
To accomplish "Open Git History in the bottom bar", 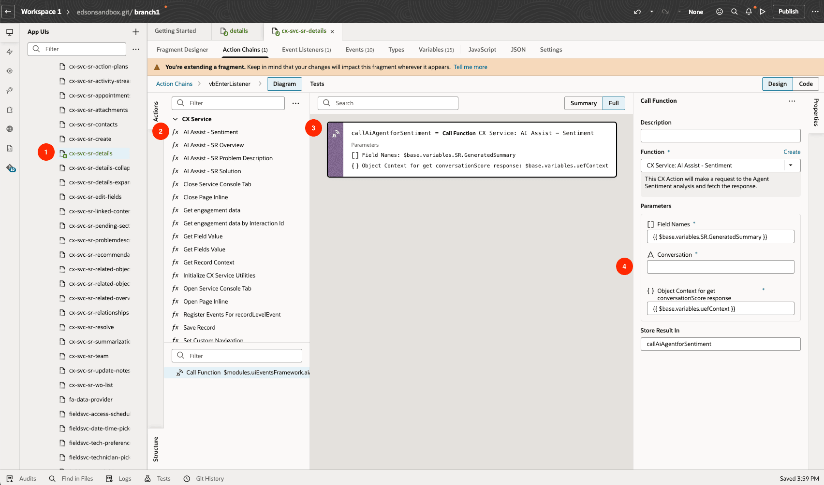I will pyautogui.click(x=204, y=479).
